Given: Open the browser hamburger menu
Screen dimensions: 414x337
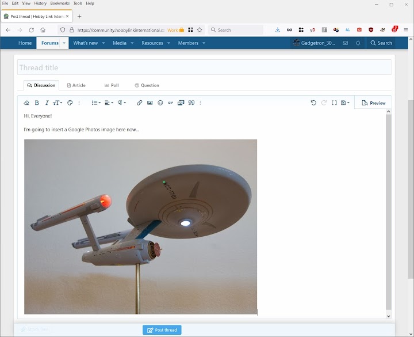Looking at the screenshot, I should tap(406, 30).
